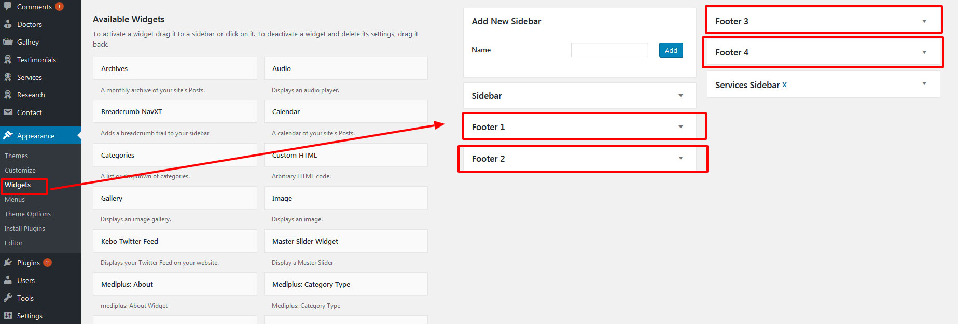Delete Services Sidebar via the x link
Image resolution: width=958 pixels, height=324 pixels.
pyautogui.click(x=784, y=85)
